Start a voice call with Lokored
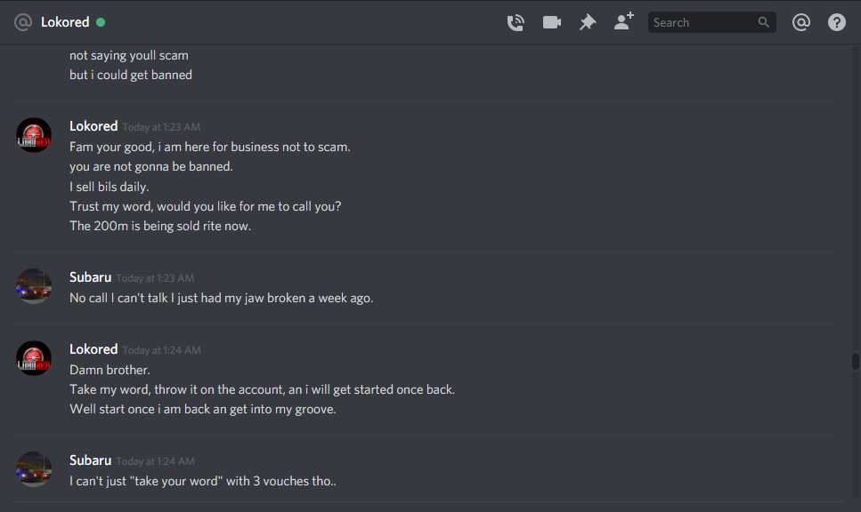Viewport: 861px width, 512px height. [x=516, y=22]
